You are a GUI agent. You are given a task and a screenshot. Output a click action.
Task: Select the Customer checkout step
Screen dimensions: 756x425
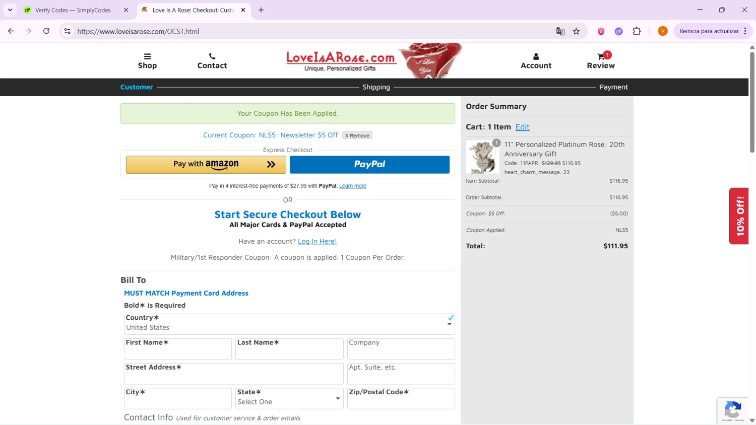click(x=137, y=87)
